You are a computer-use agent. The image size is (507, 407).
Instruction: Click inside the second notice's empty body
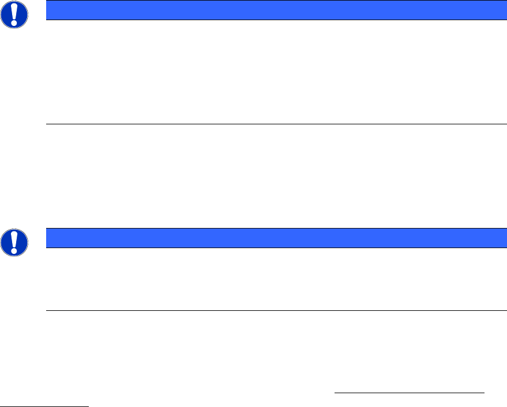point(272,279)
